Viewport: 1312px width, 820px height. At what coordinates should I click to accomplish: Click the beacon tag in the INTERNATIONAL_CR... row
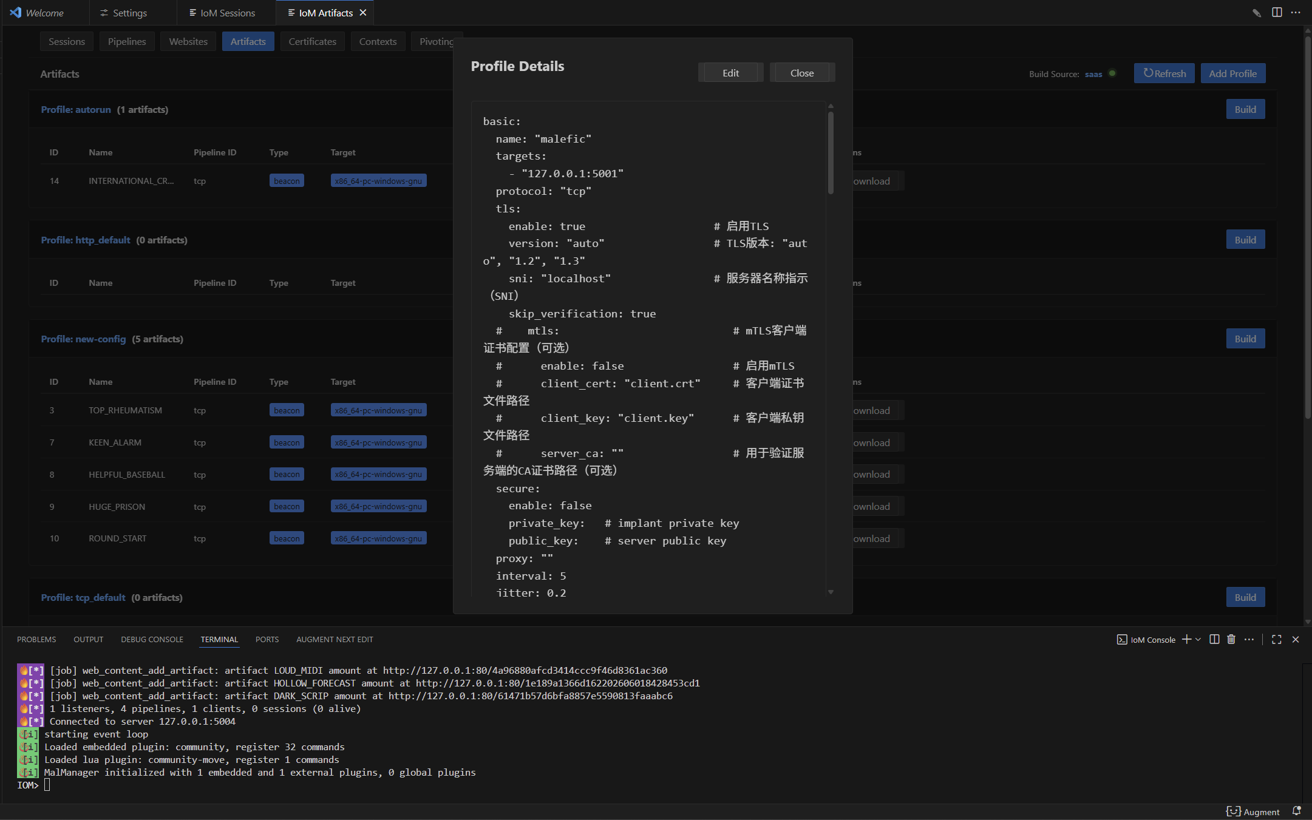pos(287,181)
